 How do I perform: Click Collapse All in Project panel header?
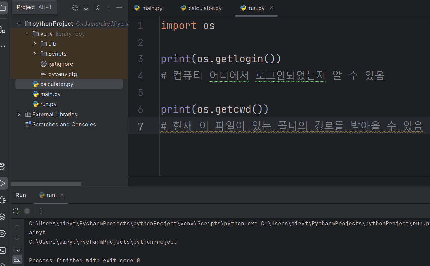pos(97,7)
